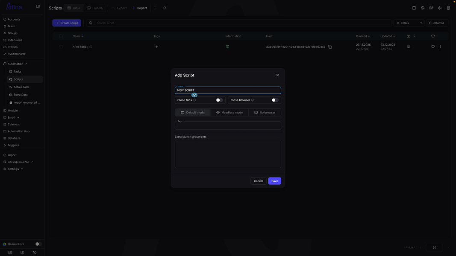
Task: Select No browser mode
Action: point(265,113)
